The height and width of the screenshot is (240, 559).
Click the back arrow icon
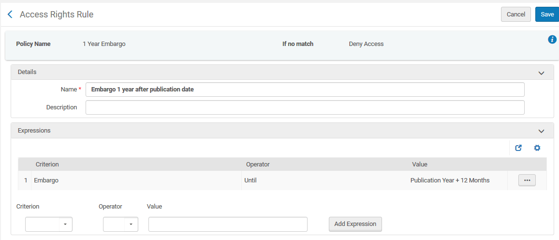(10, 15)
